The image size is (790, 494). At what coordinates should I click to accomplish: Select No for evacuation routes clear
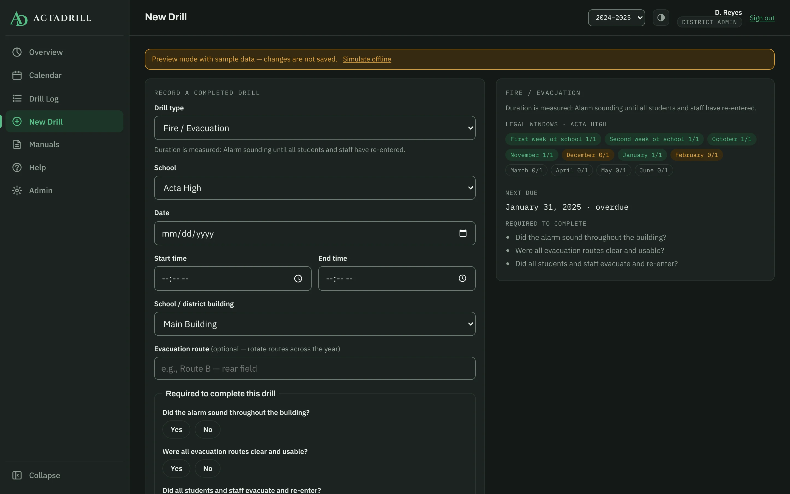tap(208, 468)
